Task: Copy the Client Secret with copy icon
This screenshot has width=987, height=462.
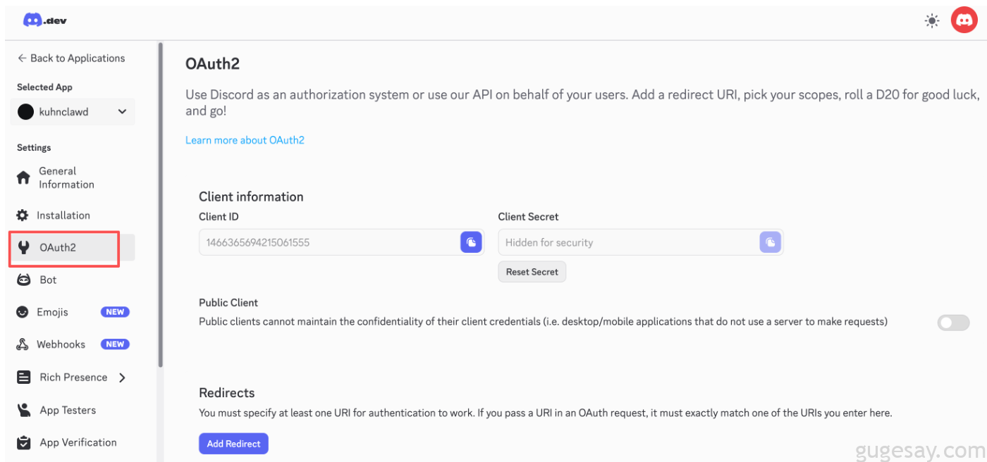Action: point(770,242)
